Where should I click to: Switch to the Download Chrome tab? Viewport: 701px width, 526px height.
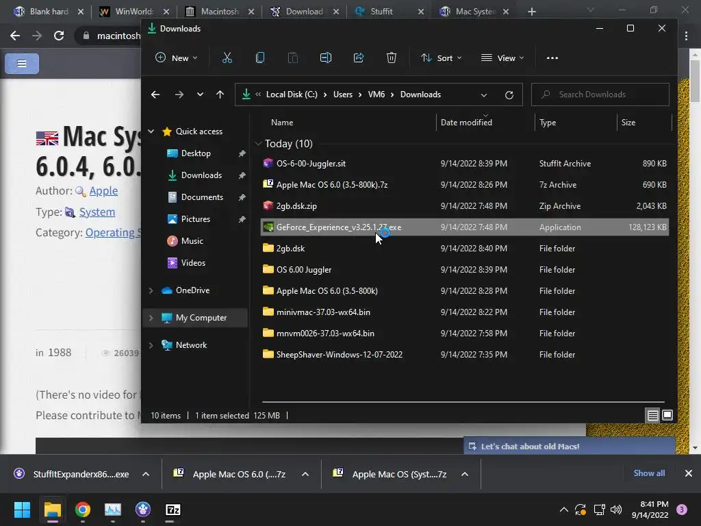[304, 12]
